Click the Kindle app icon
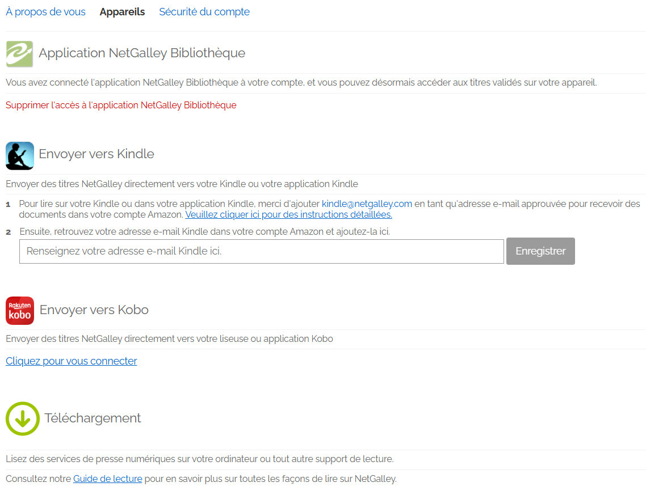 (20, 155)
